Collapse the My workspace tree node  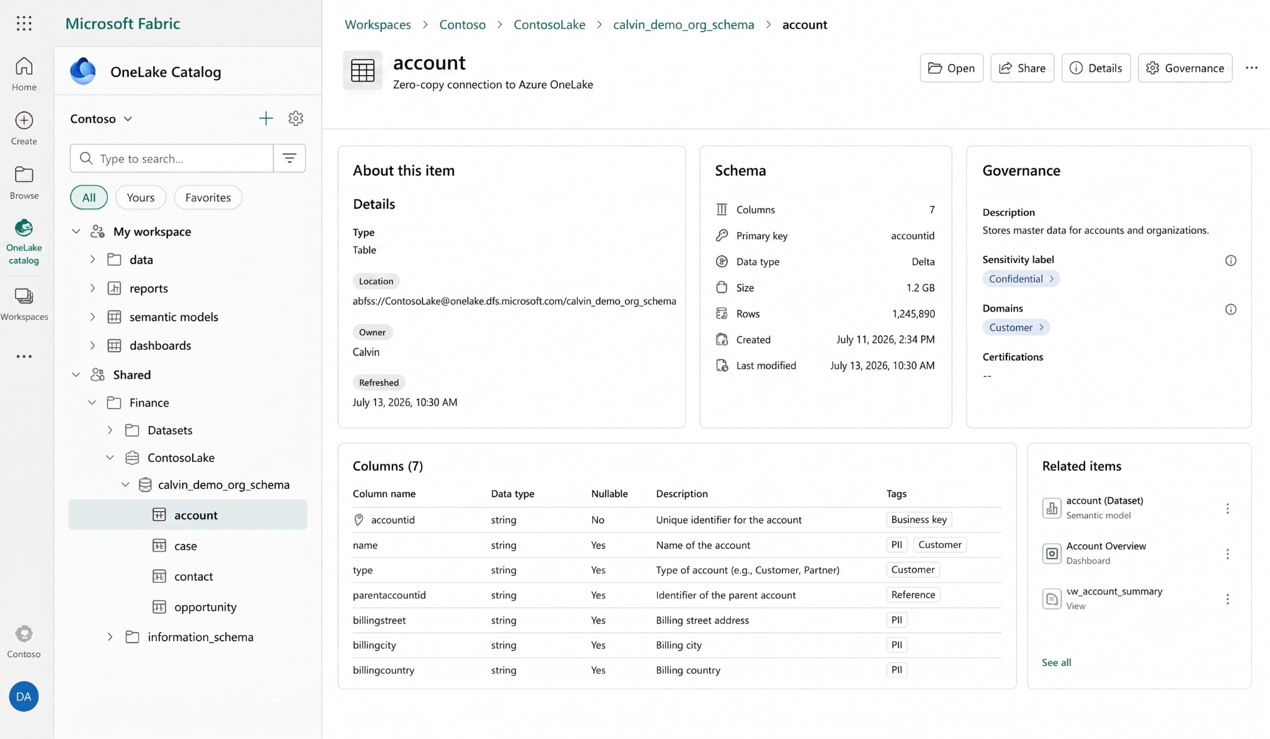click(x=76, y=231)
